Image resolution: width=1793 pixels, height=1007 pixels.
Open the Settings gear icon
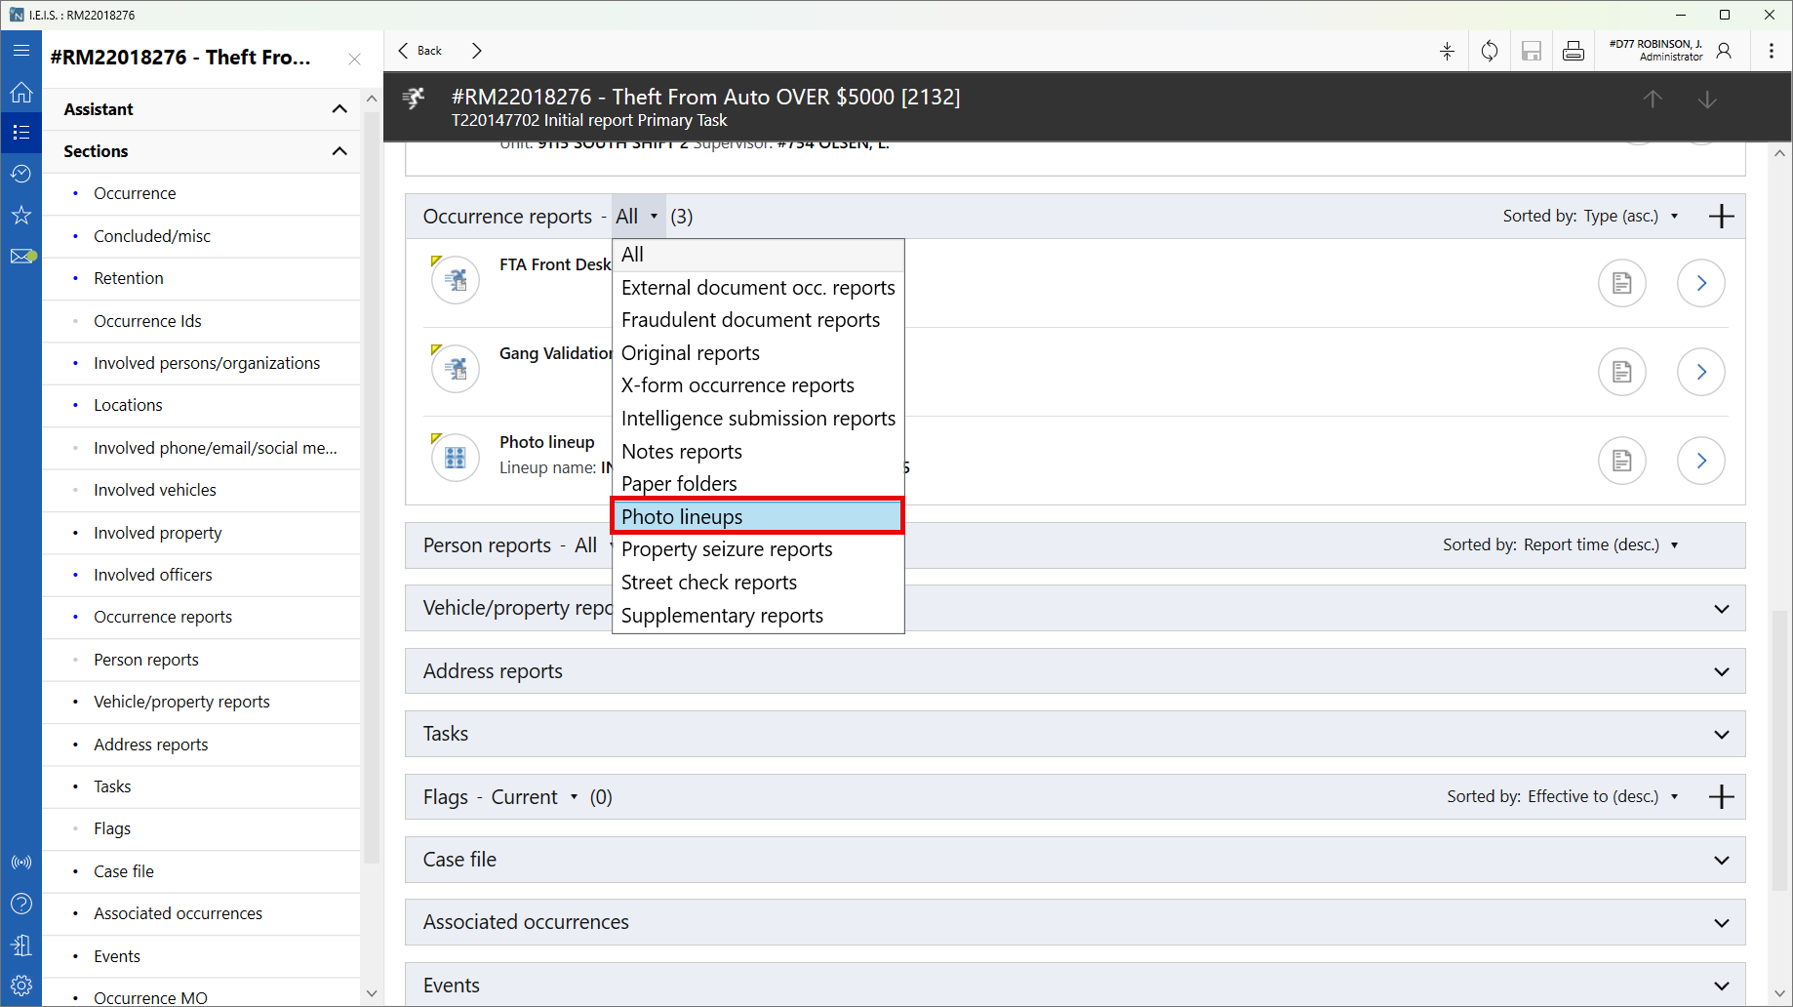(x=20, y=985)
